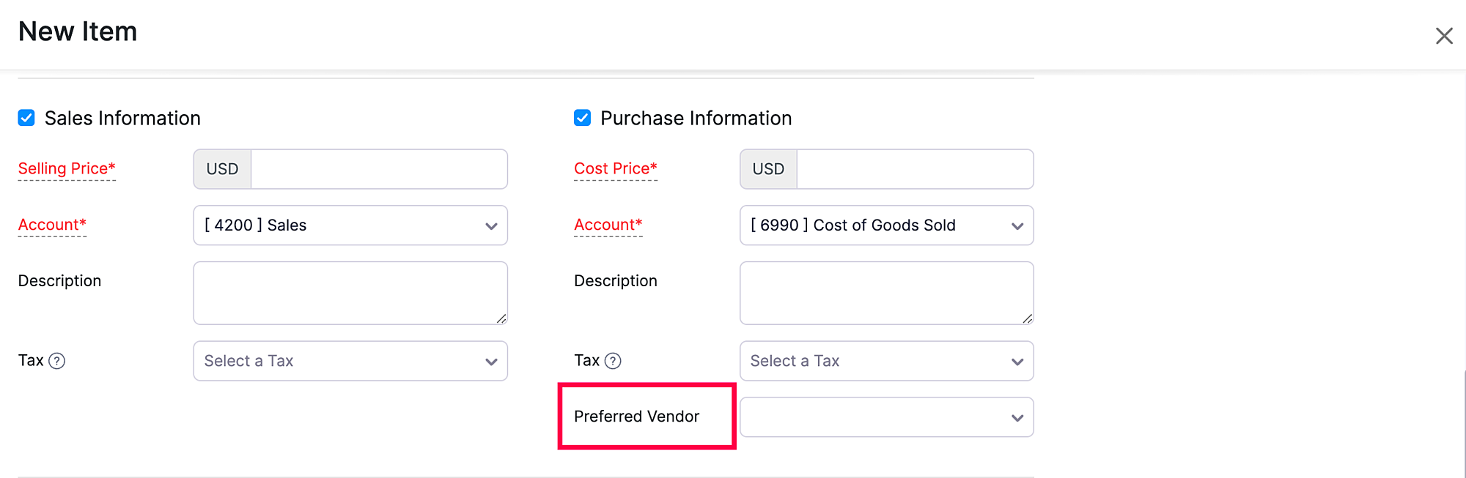Expand the Sales Select a Tax dropdown
Image resolution: width=1466 pixels, height=478 pixels.
click(x=350, y=361)
